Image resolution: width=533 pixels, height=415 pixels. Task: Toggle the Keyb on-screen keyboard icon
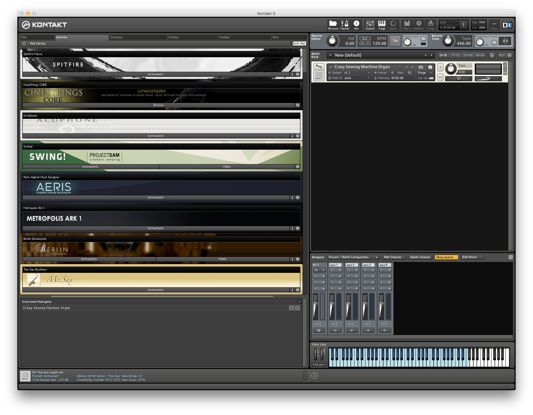[x=382, y=25]
